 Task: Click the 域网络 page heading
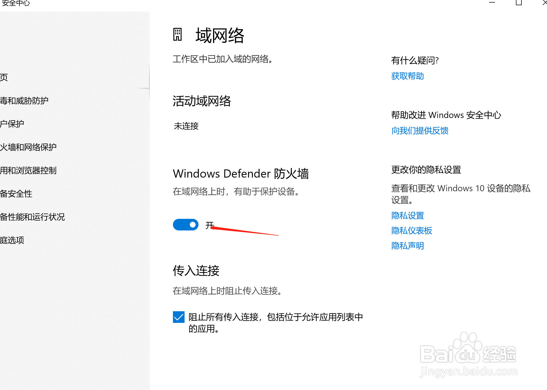click(x=220, y=35)
